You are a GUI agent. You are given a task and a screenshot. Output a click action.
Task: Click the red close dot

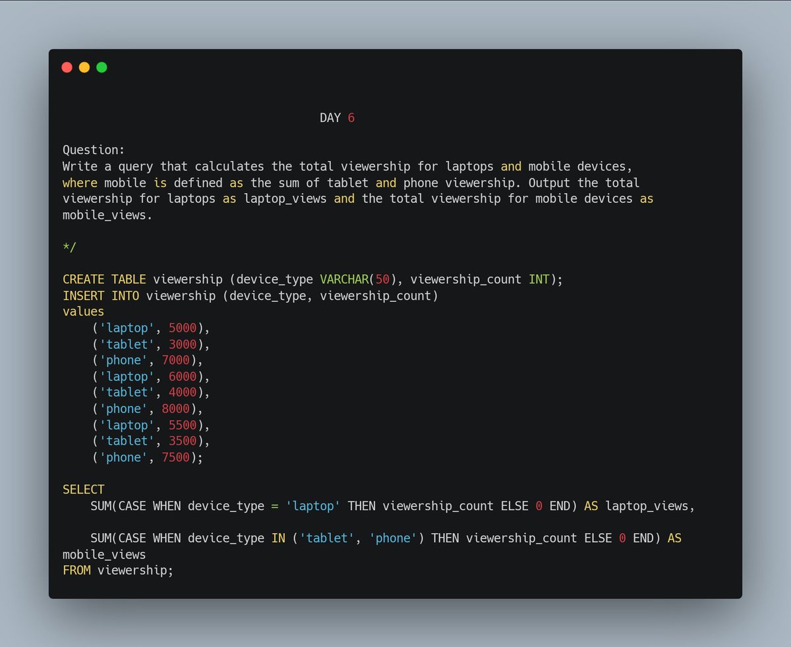coord(67,67)
